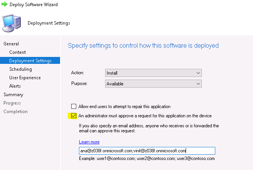Uncheck the administrator must approve request checkbox
This screenshot has width=253, height=170.
[74, 116]
